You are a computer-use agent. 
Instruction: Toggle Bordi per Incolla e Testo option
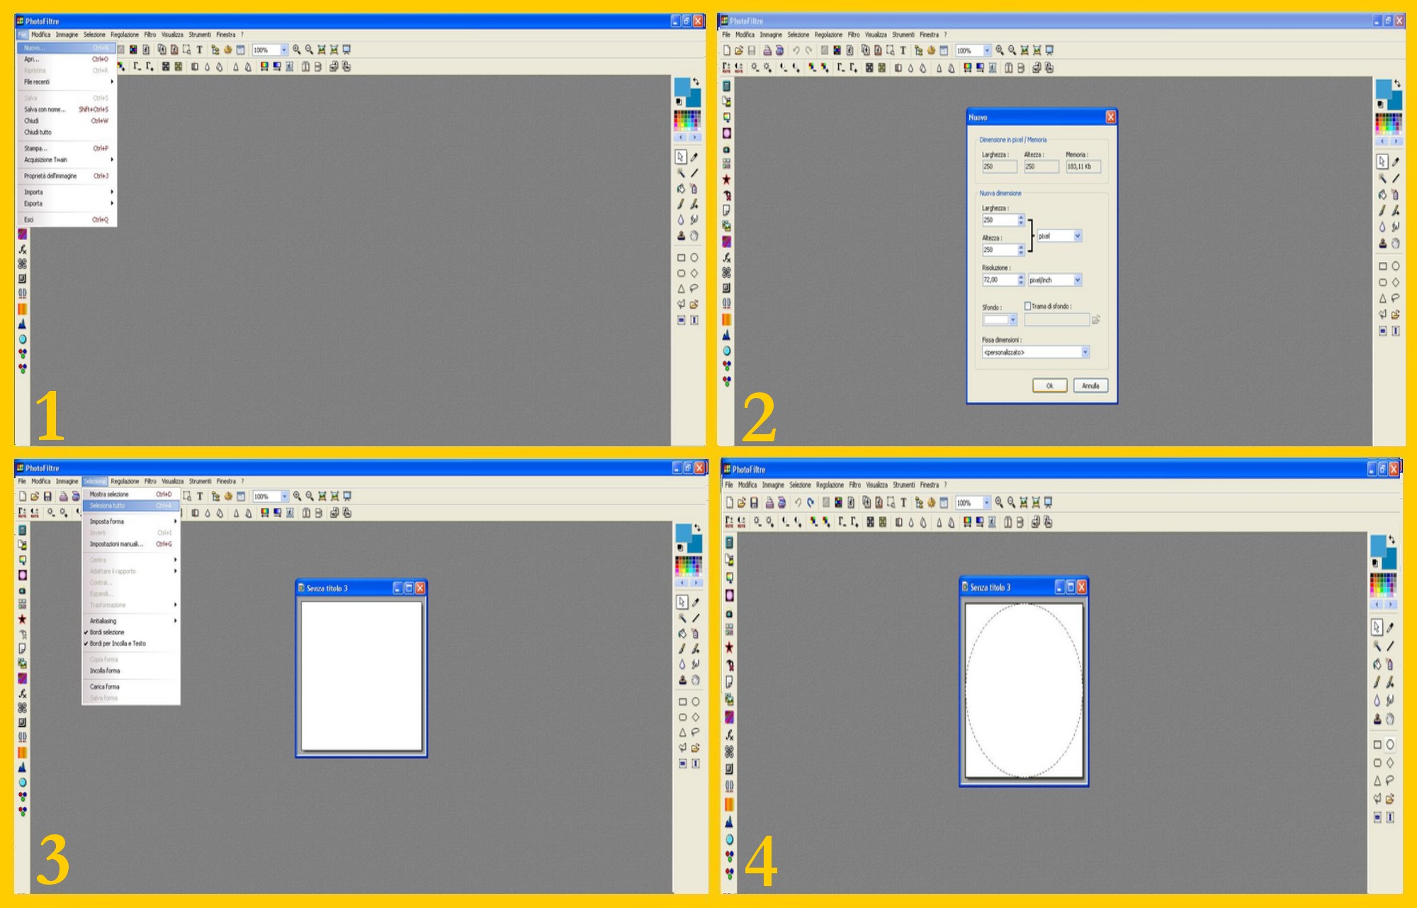pos(118,643)
